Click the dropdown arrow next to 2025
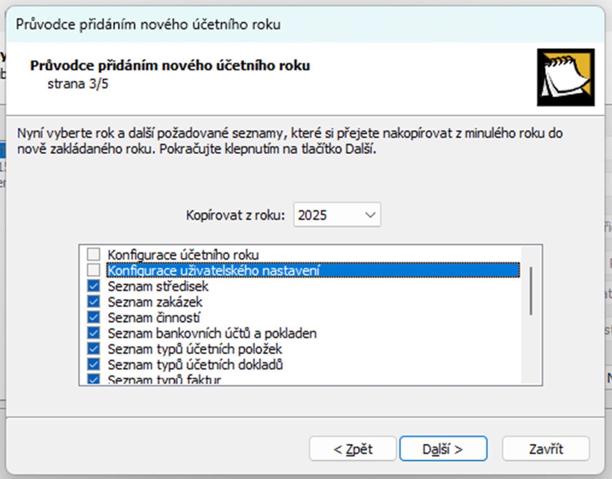Image resolution: width=612 pixels, height=479 pixels. 370,215
